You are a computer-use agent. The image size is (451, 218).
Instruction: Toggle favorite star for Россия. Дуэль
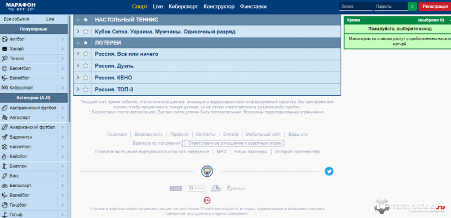(x=86, y=66)
